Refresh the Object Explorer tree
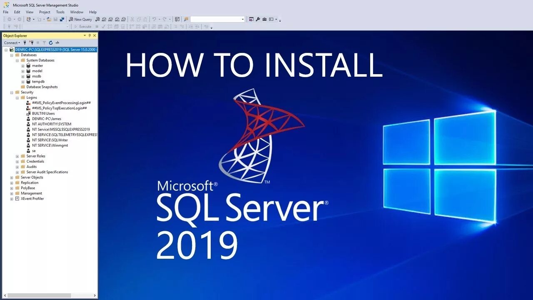Screen dimensions: 533x300 (x=51, y=42)
